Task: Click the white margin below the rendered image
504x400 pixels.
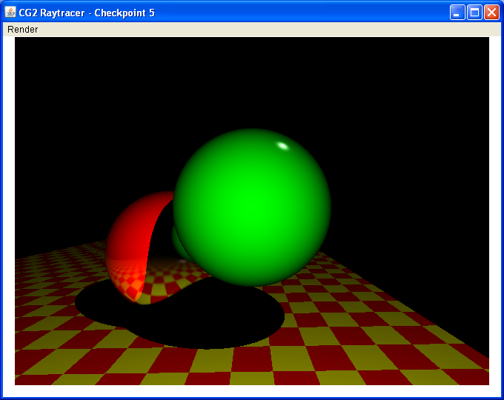Action: [x=252, y=390]
